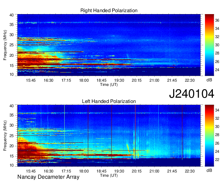The height and width of the screenshot is (181, 223).
Task: Click the green vertical line in left-handed plot
Action: point(64,131)
